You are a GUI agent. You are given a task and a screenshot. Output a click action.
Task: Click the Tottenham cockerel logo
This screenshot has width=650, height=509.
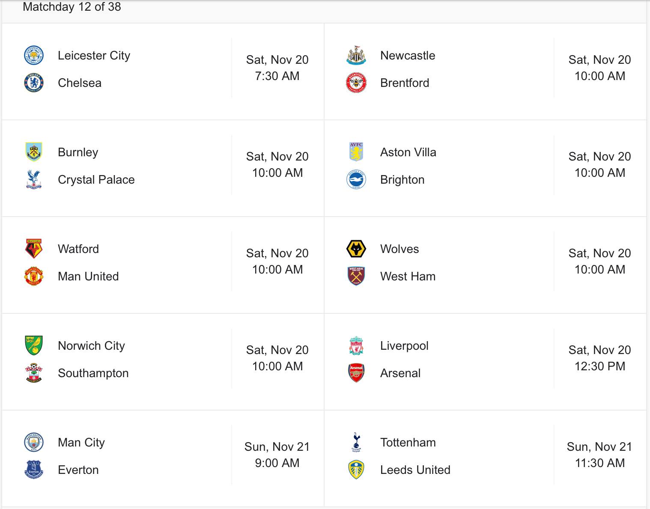tap(356, 443)
